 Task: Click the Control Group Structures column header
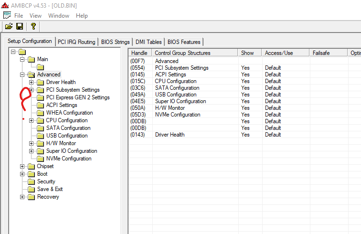click(194, 53)
